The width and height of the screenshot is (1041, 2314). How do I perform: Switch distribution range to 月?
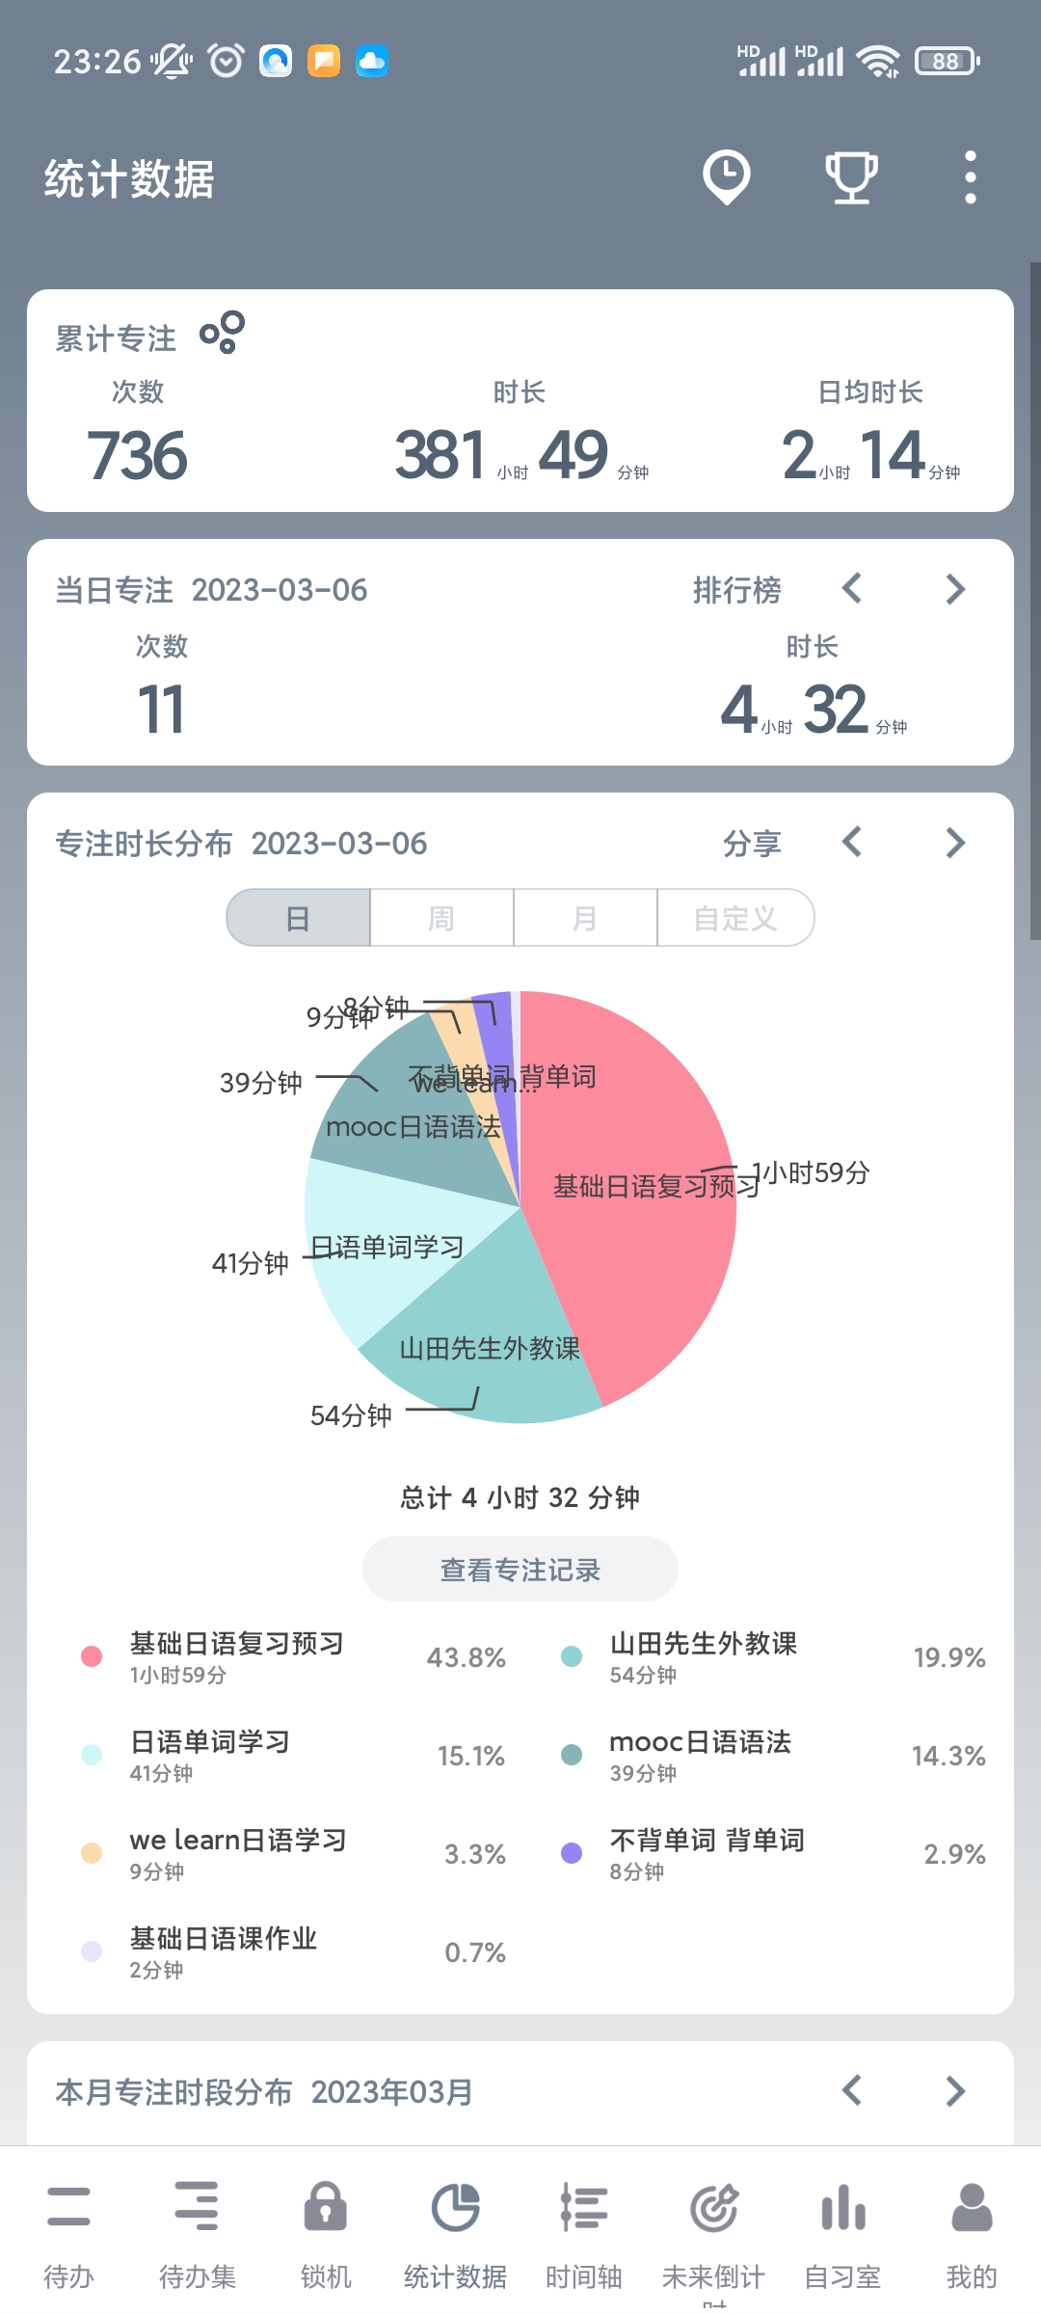point(585,918)
